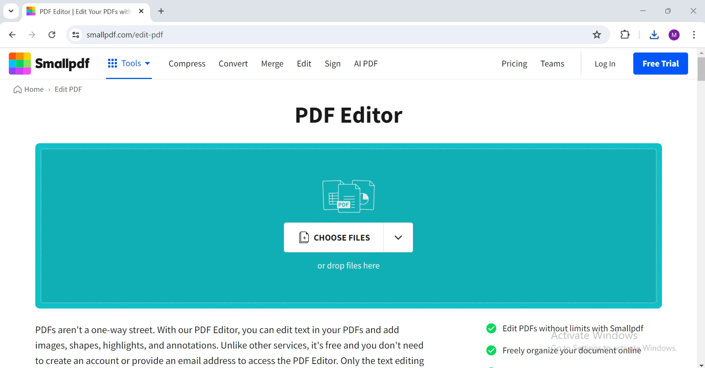The height and width of the screenshot is (368, 705).
Task: Open the Sign tool
Action: [332, 64]
